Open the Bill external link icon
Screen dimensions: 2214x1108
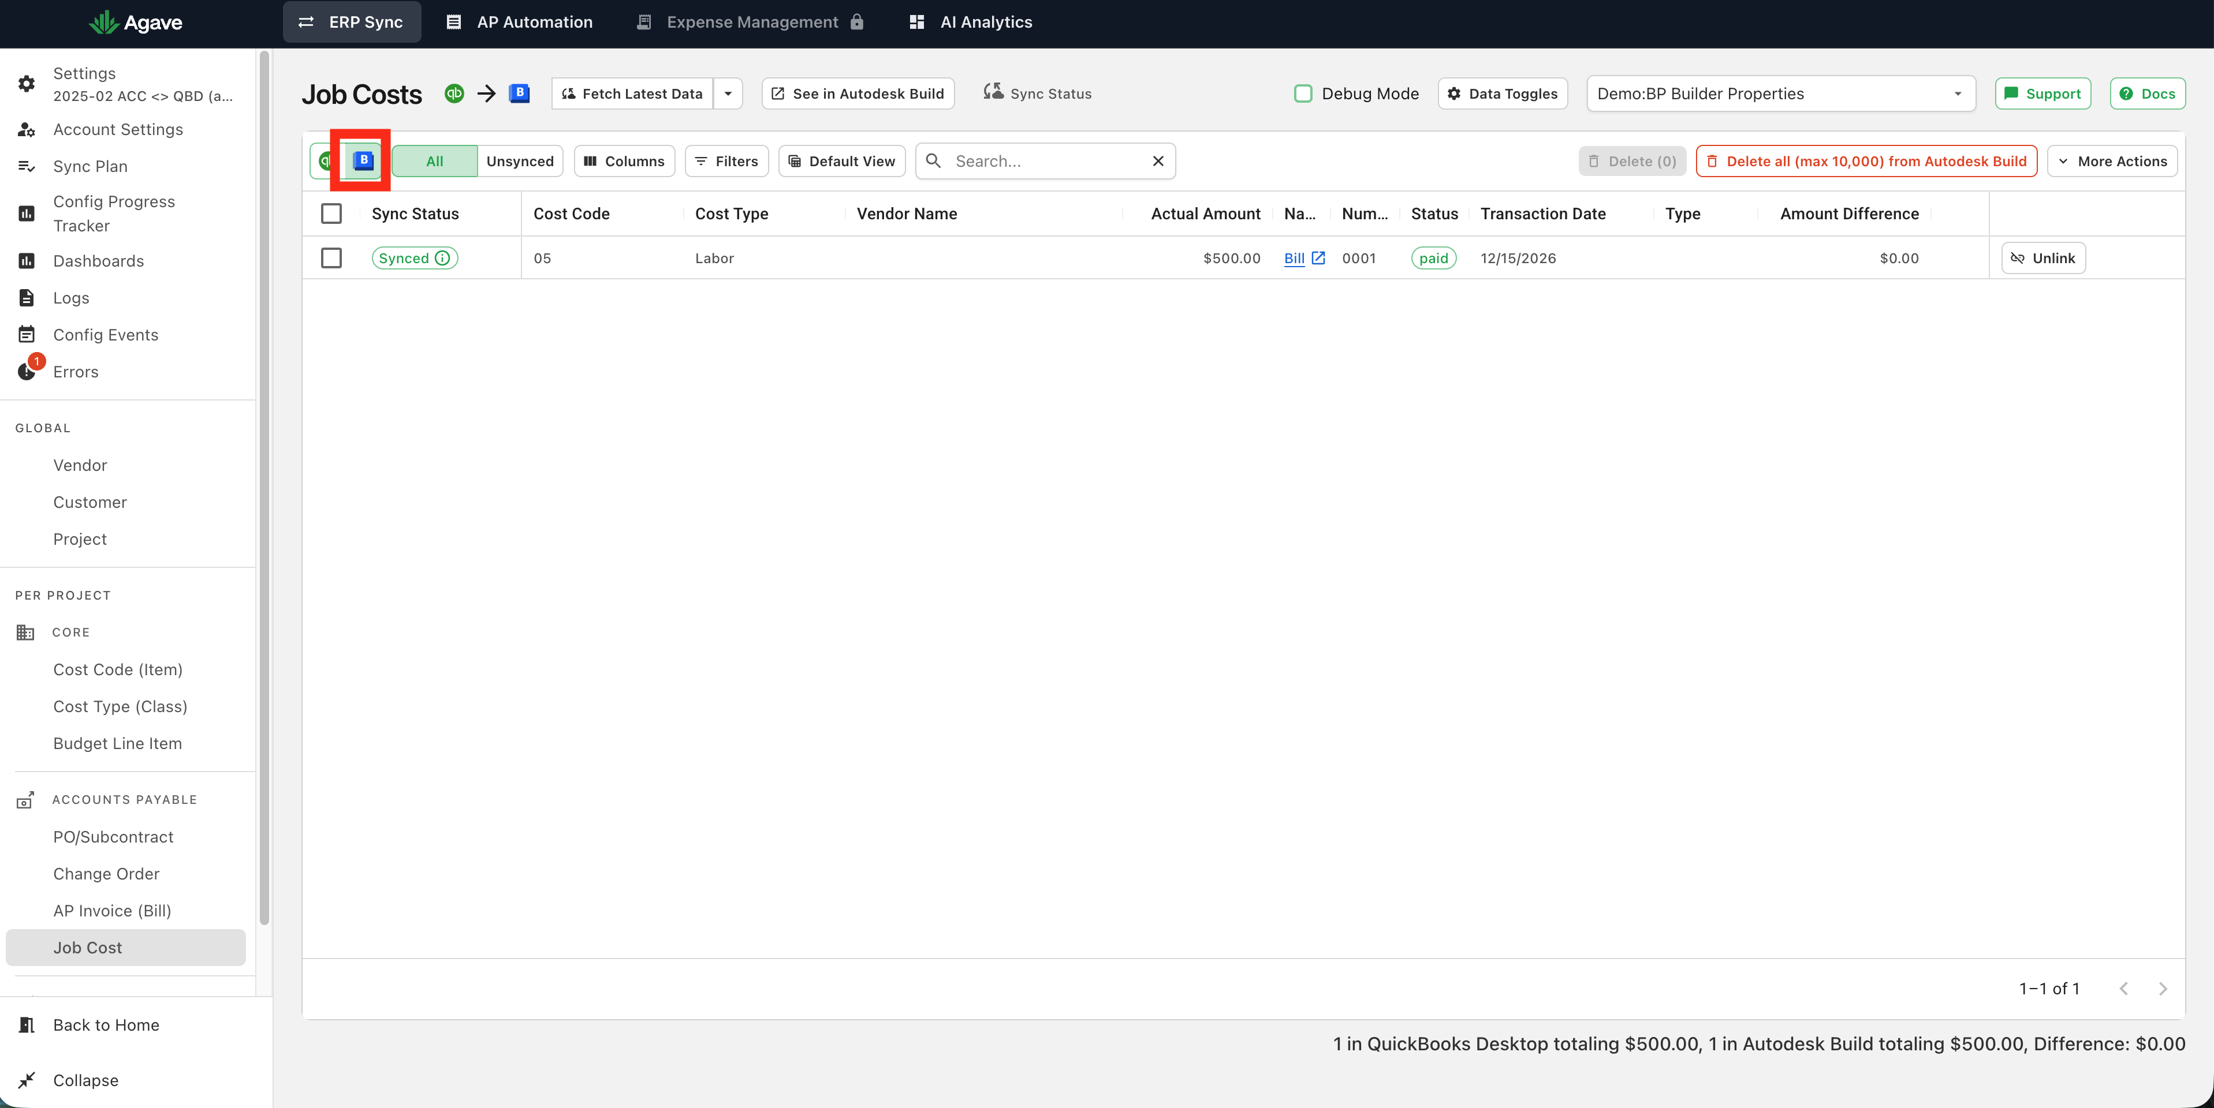click(x=1318, y=258)
